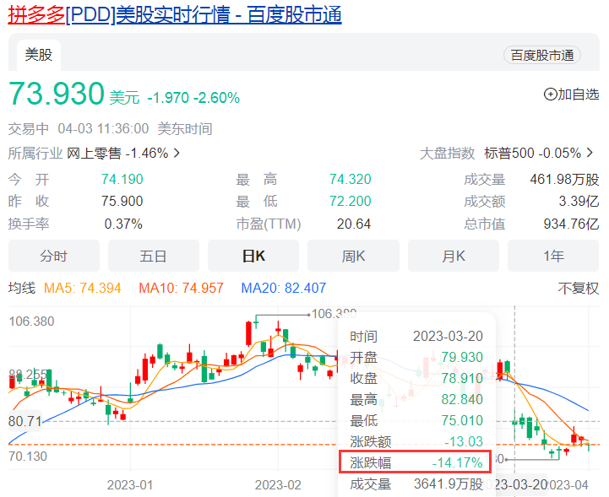The width and height of the screenshot is (609, 497).
Task: Click the 2023-01 date label on chart axis
Action: click(x=130, y=484)
